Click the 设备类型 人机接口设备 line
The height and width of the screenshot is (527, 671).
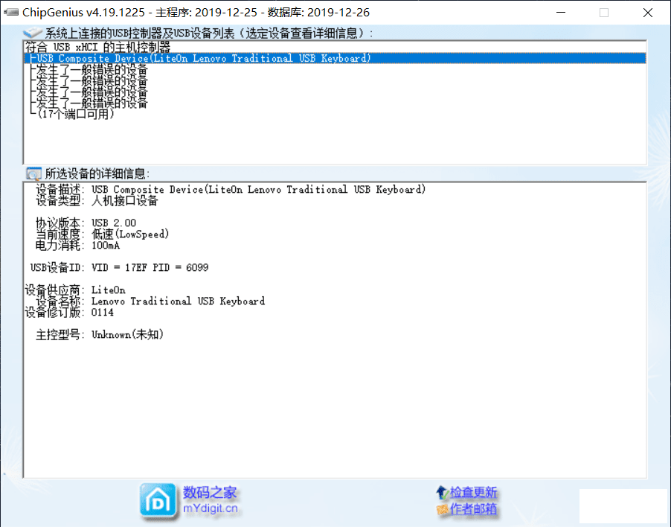97,200
